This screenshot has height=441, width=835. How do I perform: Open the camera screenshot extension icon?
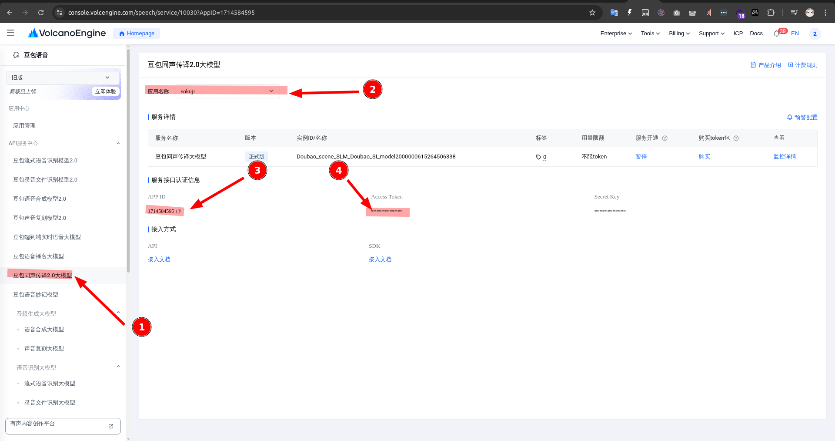coord(677,13)
